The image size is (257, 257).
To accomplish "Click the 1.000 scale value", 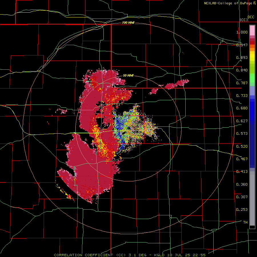I will pyautogui.click(x=242, y=32).
